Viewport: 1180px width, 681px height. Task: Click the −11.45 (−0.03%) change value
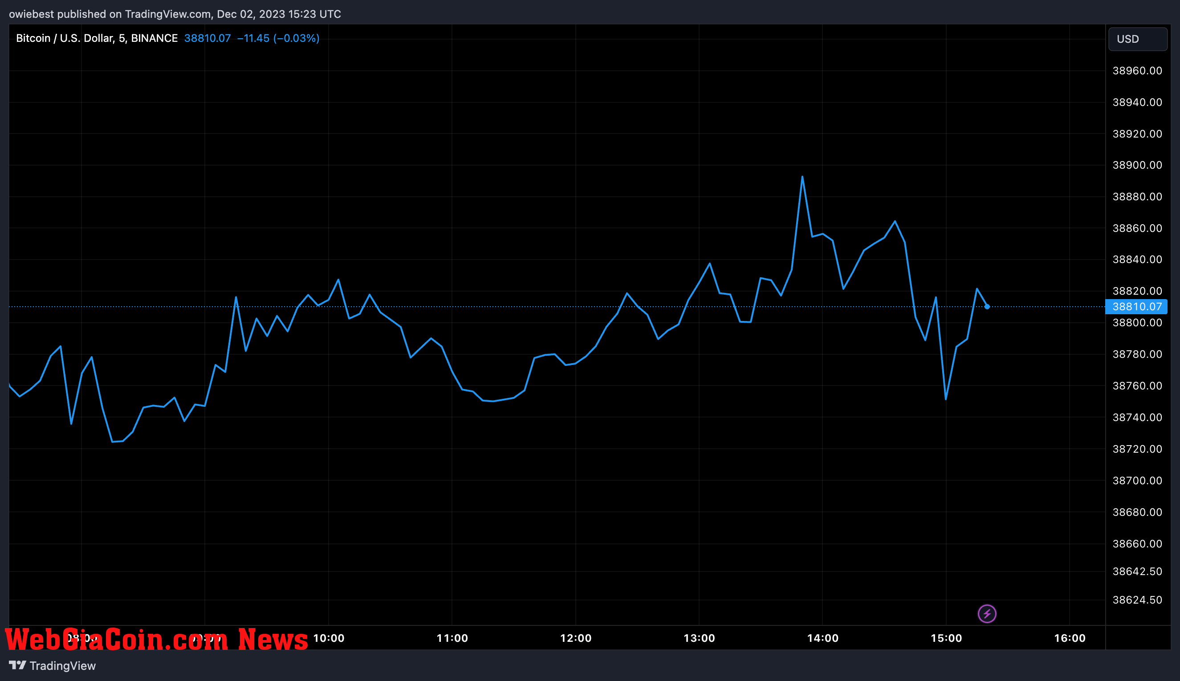278,38
